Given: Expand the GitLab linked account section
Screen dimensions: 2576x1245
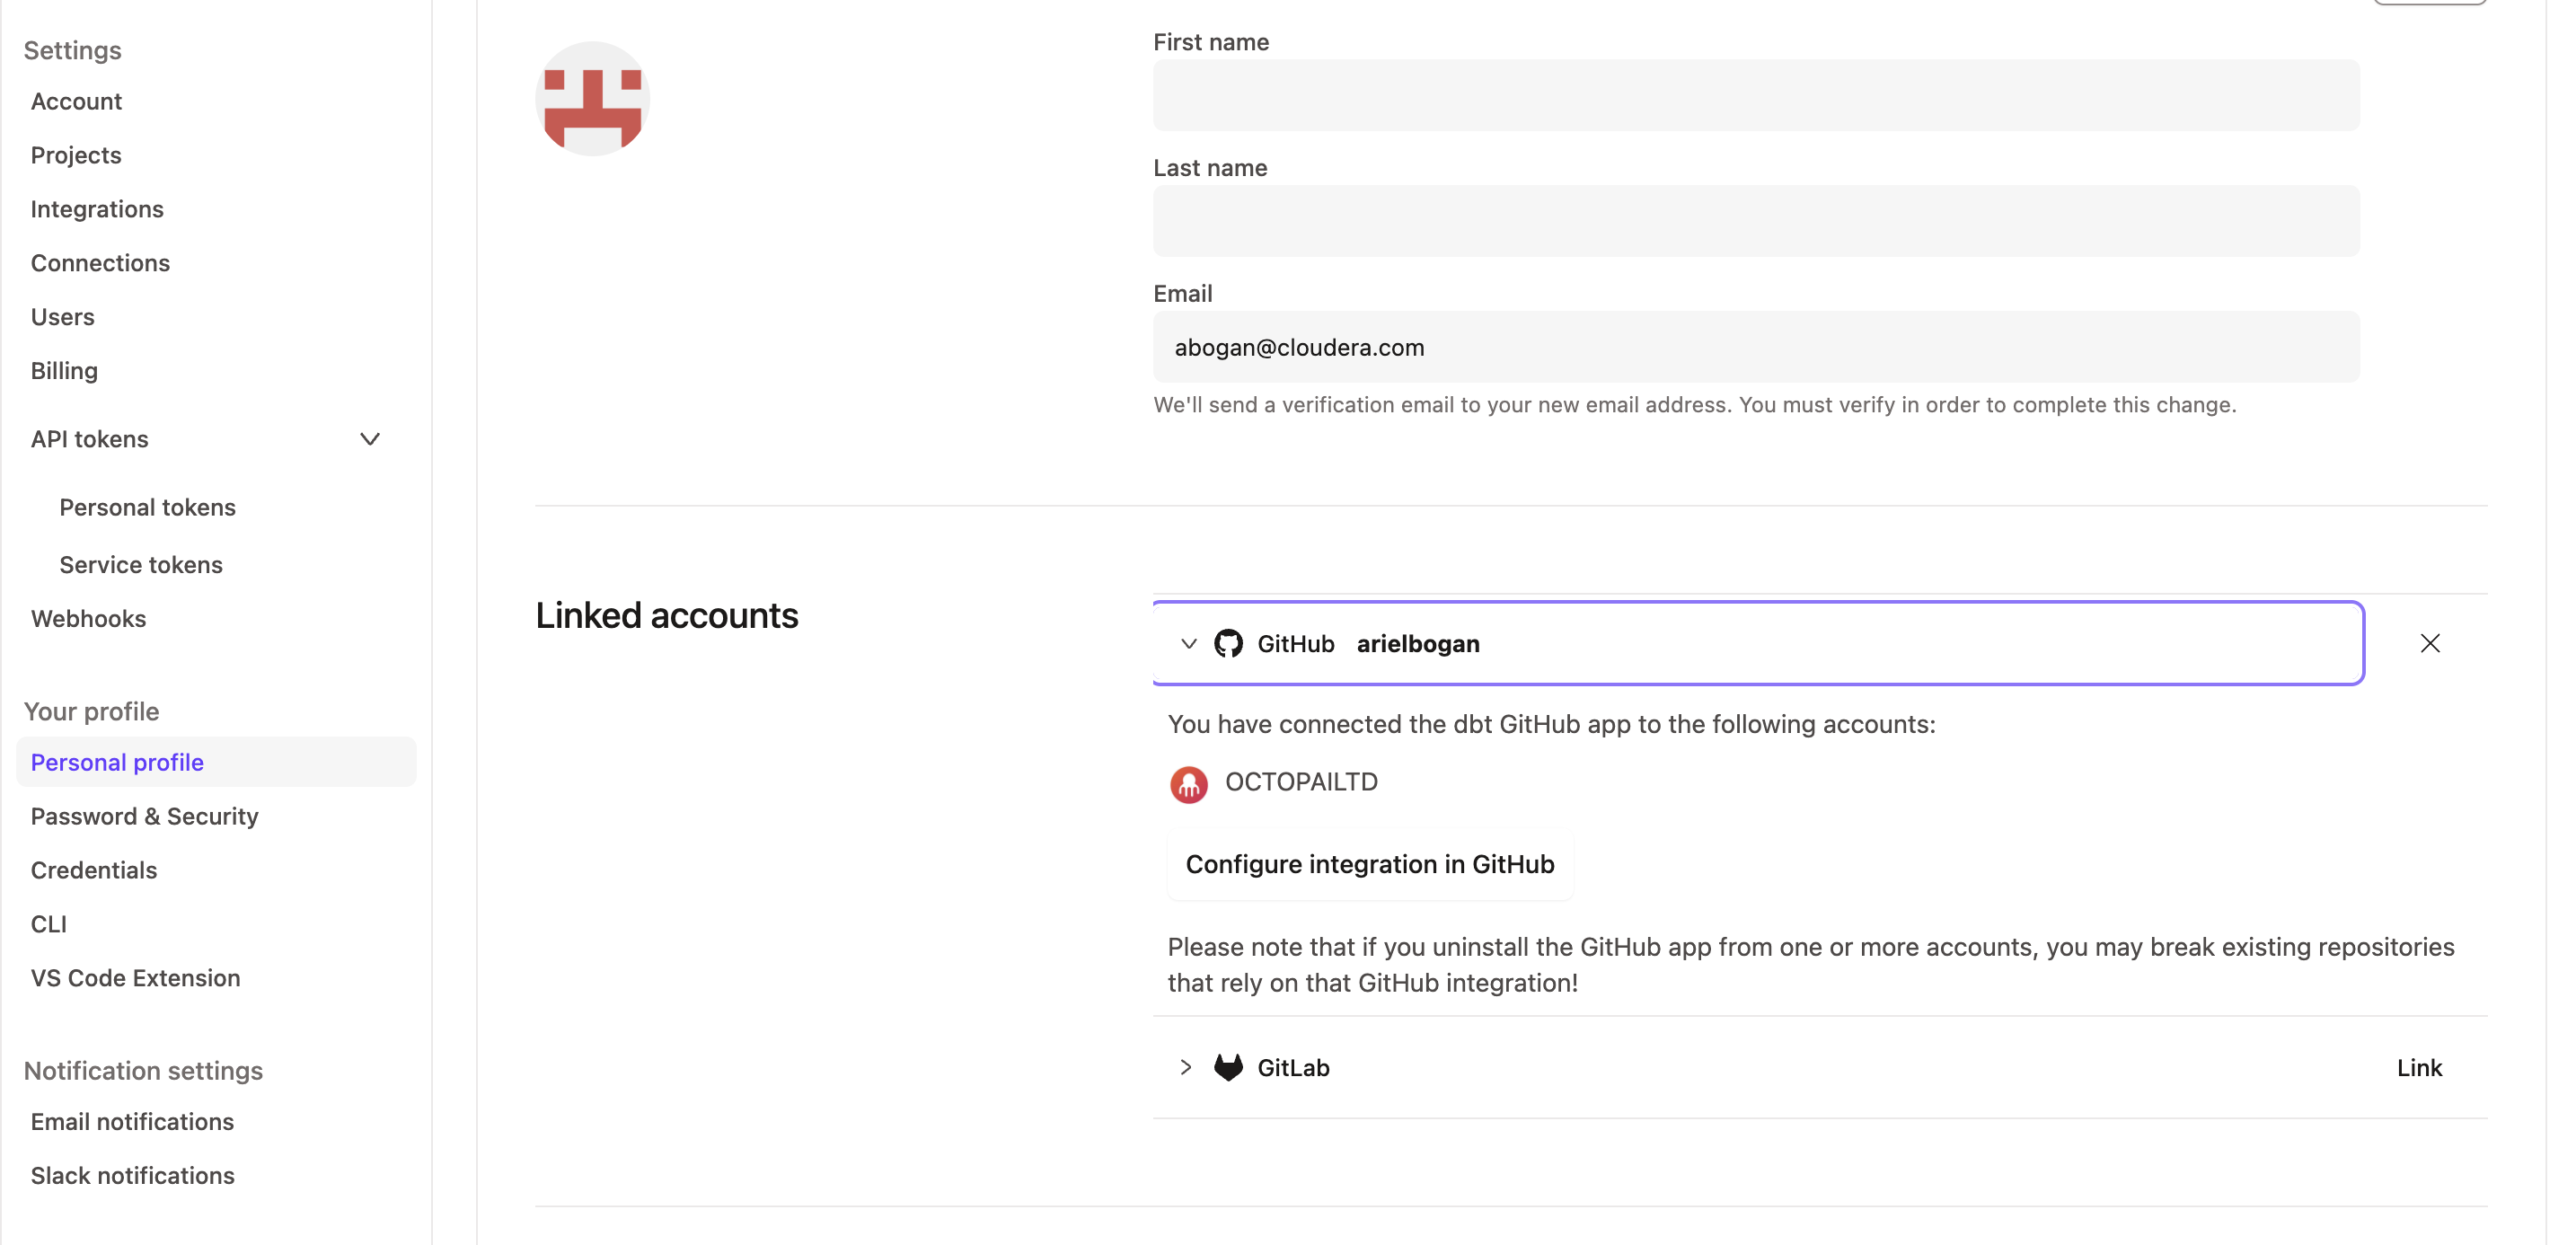Looking at the screenshot, I should tap(1185, 1067).
